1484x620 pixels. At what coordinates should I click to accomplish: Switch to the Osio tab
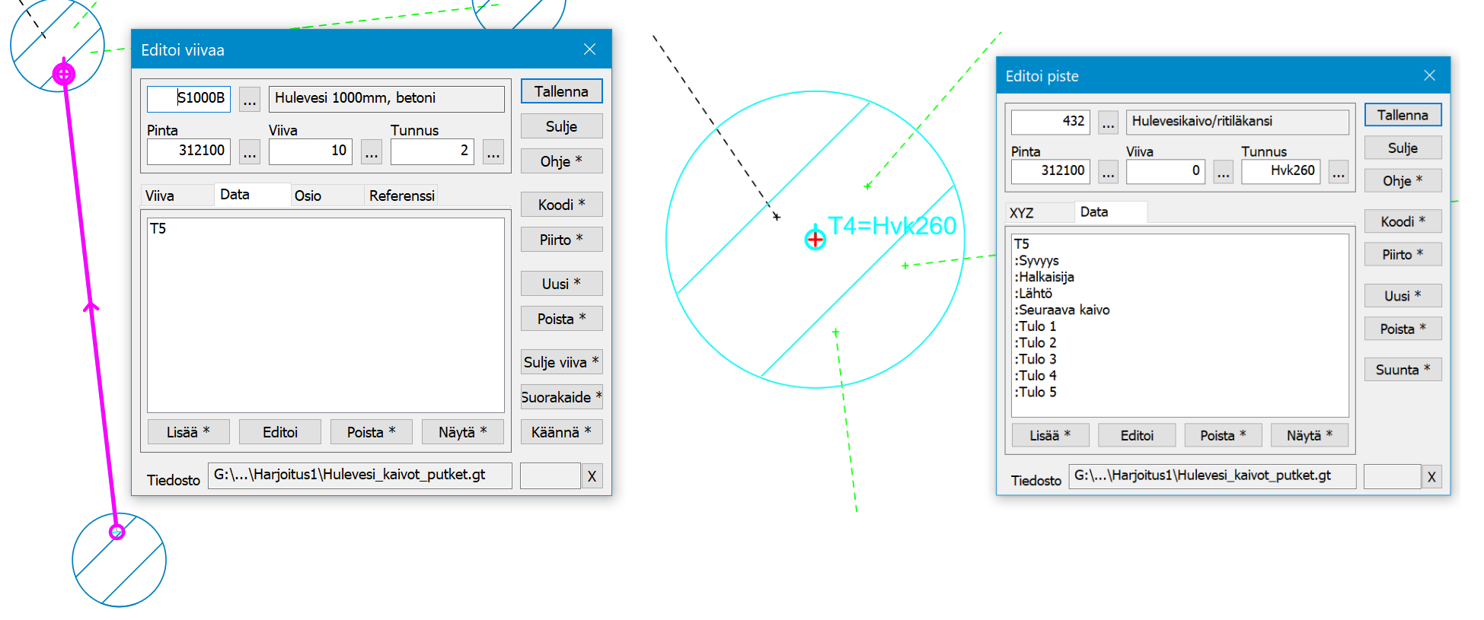308,196
